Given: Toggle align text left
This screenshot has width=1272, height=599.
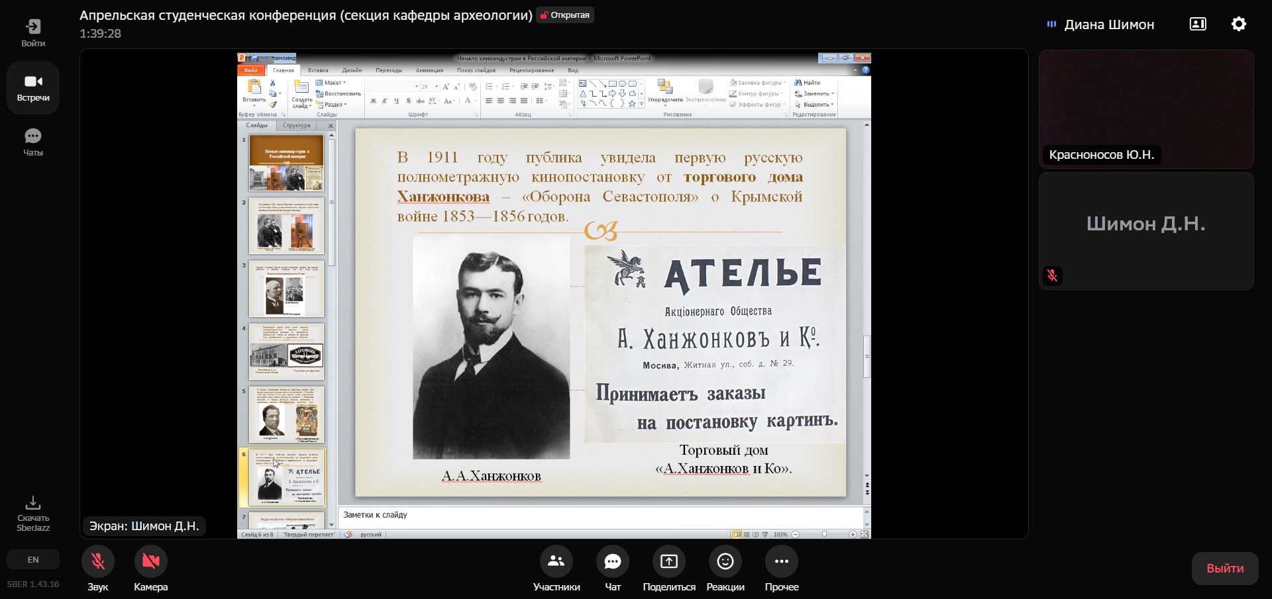Looking at the screenshot, I should pyautogui.click(x=489, y=101).
